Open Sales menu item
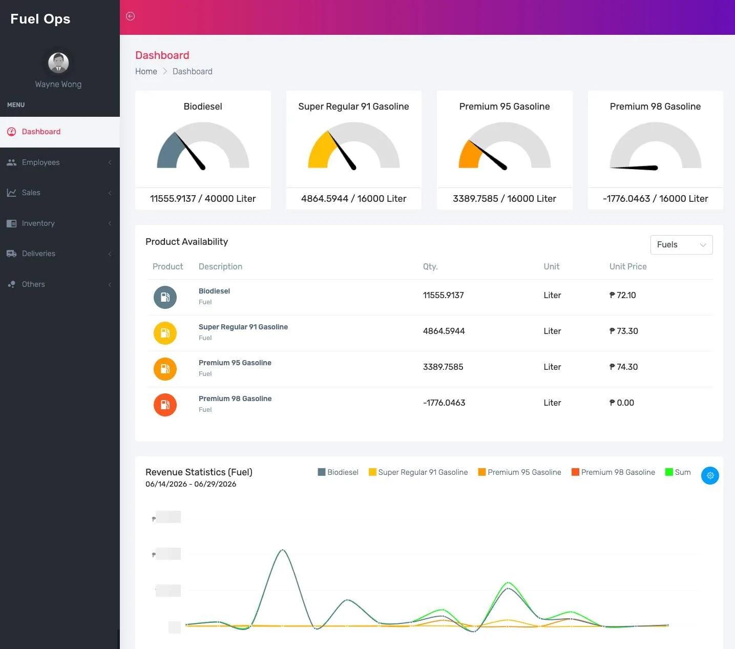The image size is (735, 649). [60, 193]
